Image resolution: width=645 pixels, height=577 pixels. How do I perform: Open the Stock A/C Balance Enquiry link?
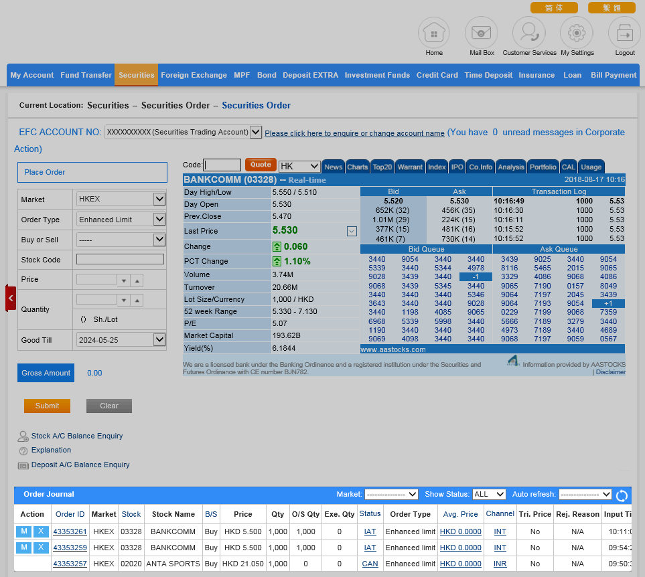tap(77, 436)
